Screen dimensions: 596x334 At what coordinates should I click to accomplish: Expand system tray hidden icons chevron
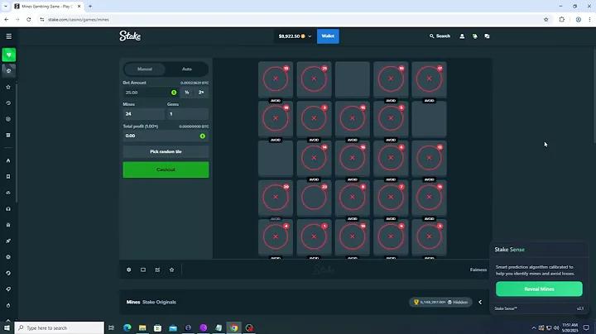point(534,327)
